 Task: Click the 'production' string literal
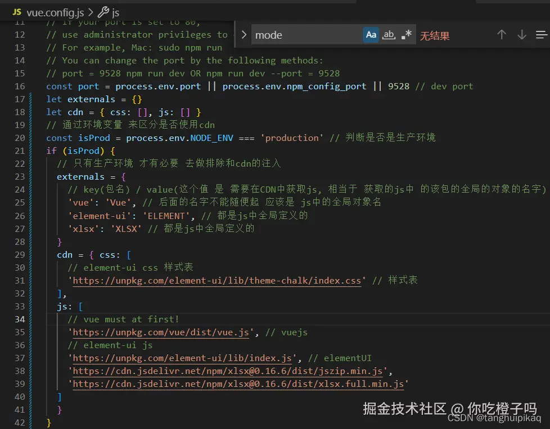pyautogui.click(x=292, y=138)
